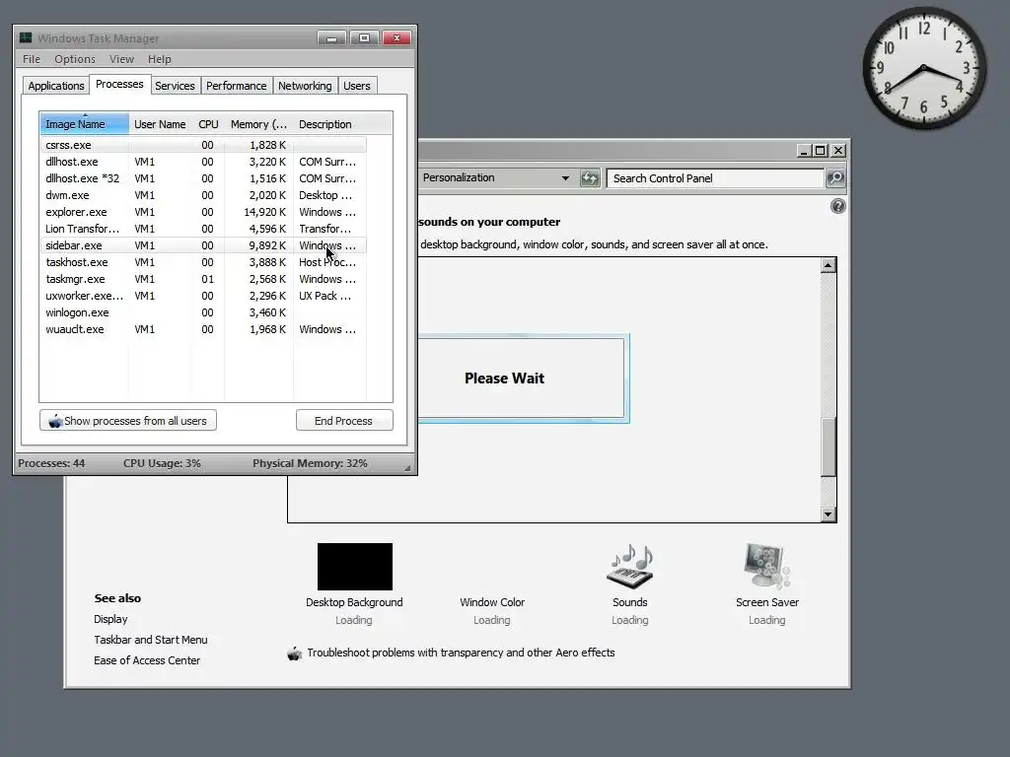The image size is (1010, 757).
Task: Switch to the Networking tab
Action: point(305,86)
